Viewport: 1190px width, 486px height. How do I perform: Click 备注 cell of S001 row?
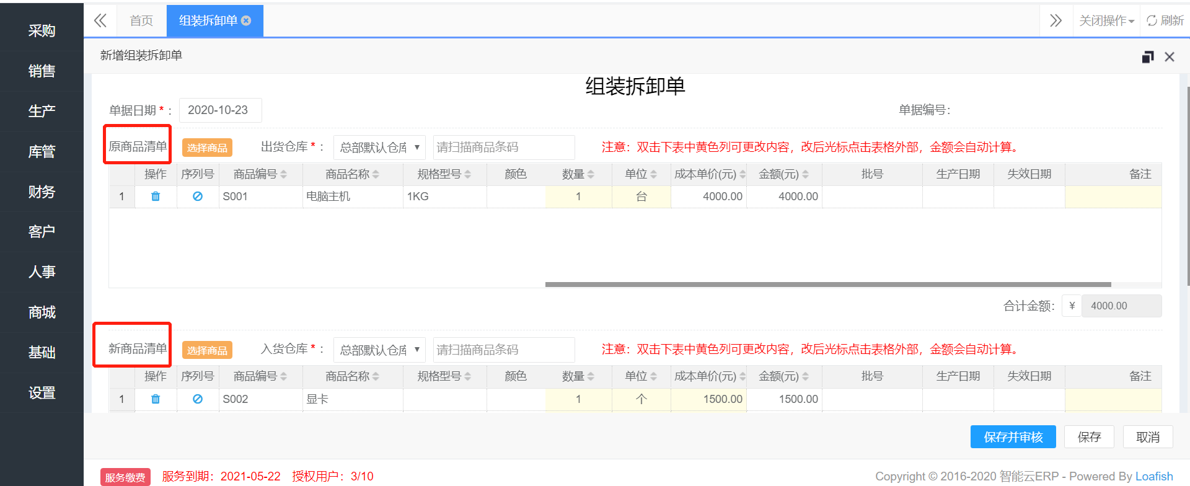[1113, 197]
